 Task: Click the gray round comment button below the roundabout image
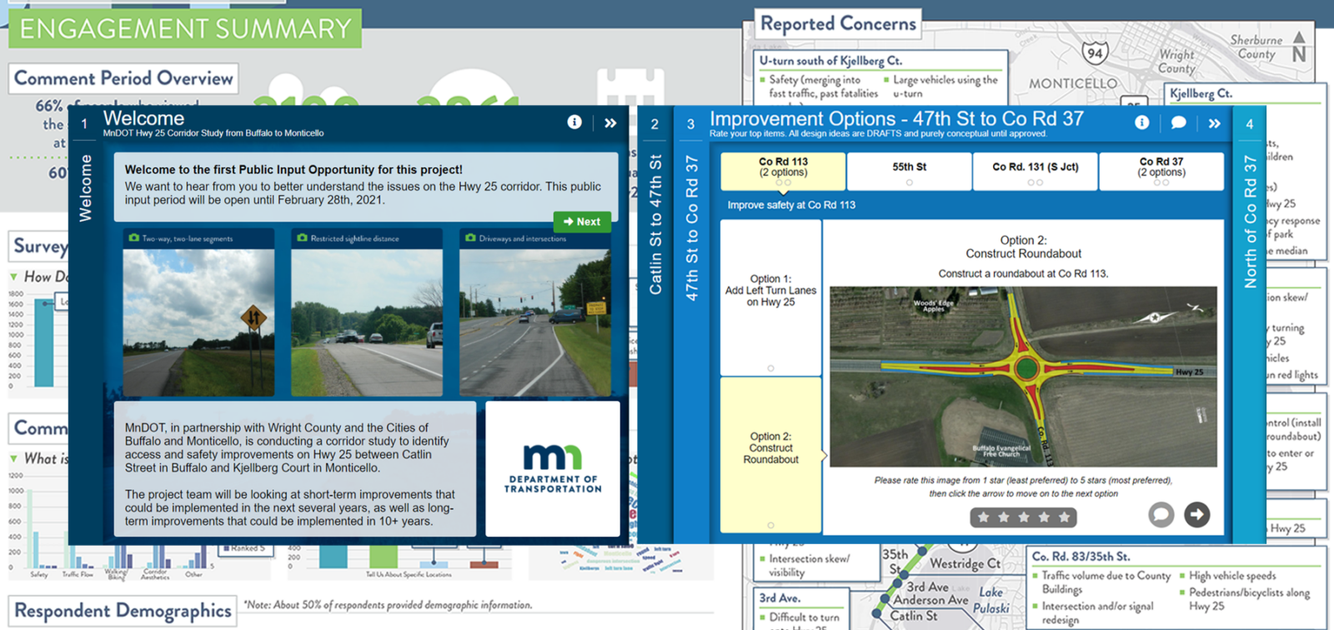1161,515
